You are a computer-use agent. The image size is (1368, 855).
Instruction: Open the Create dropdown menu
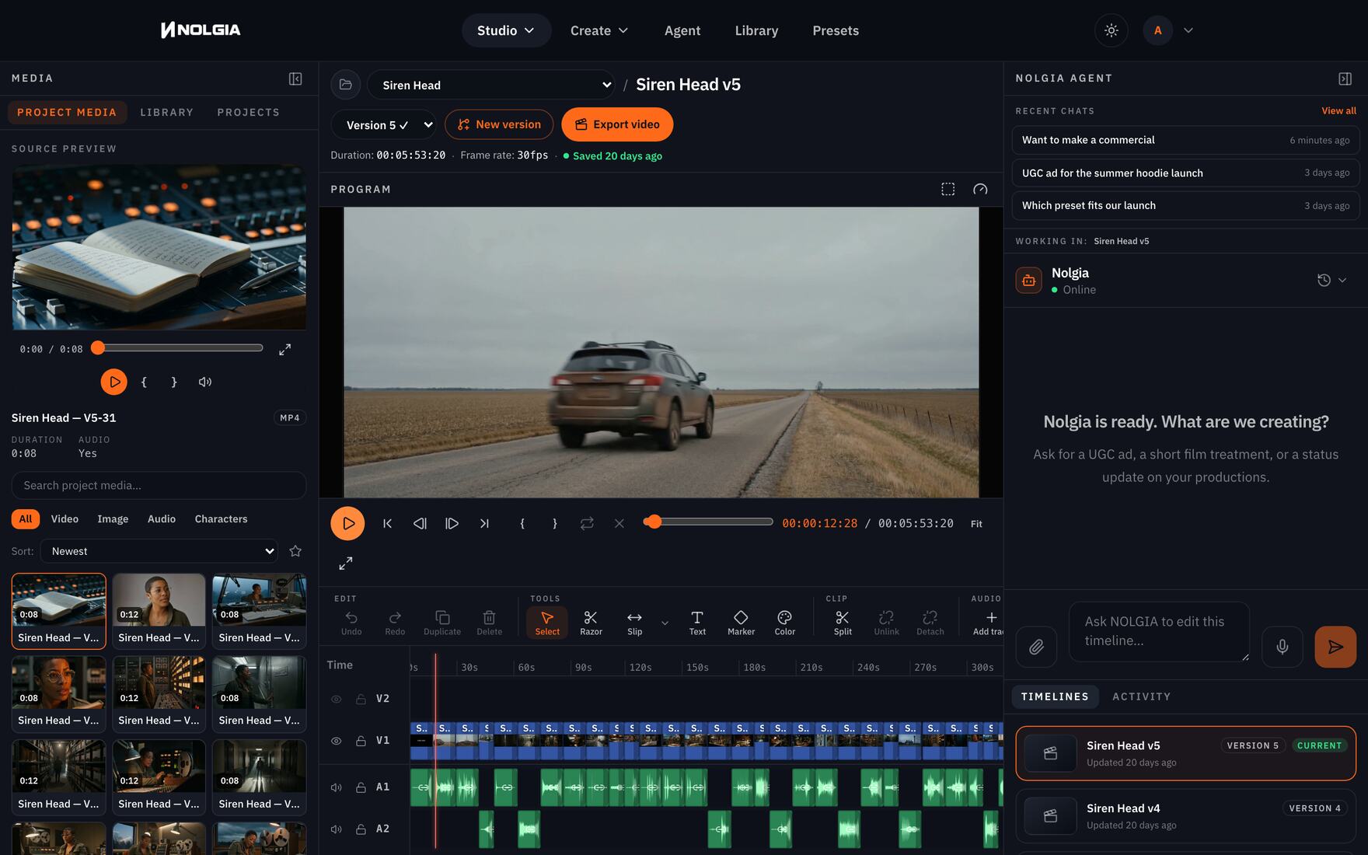(x=599, y=30)
